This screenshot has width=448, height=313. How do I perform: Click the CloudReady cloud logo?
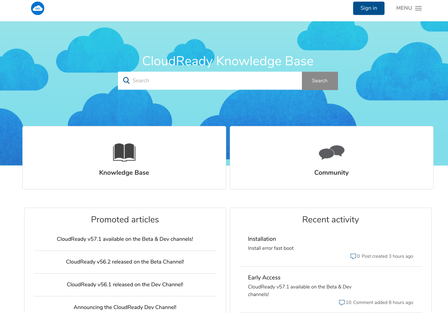pos(38,8)
